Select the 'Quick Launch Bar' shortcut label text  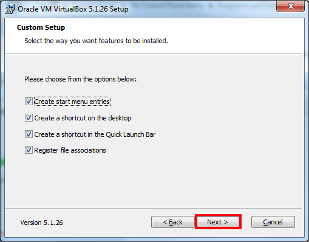click(95, 134)
